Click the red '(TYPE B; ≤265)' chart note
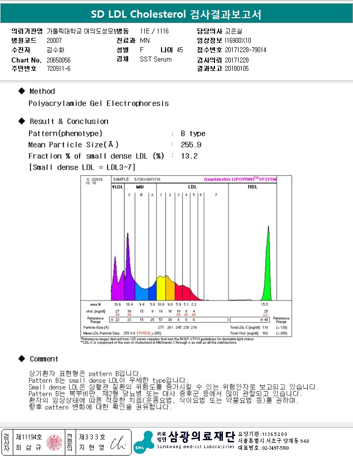 tap(149, 333)
